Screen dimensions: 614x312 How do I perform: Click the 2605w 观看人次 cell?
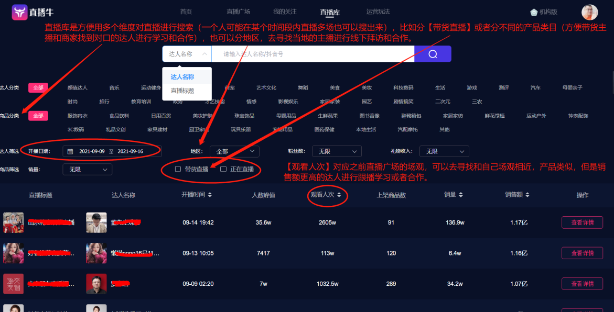click(x=327, y=222)
